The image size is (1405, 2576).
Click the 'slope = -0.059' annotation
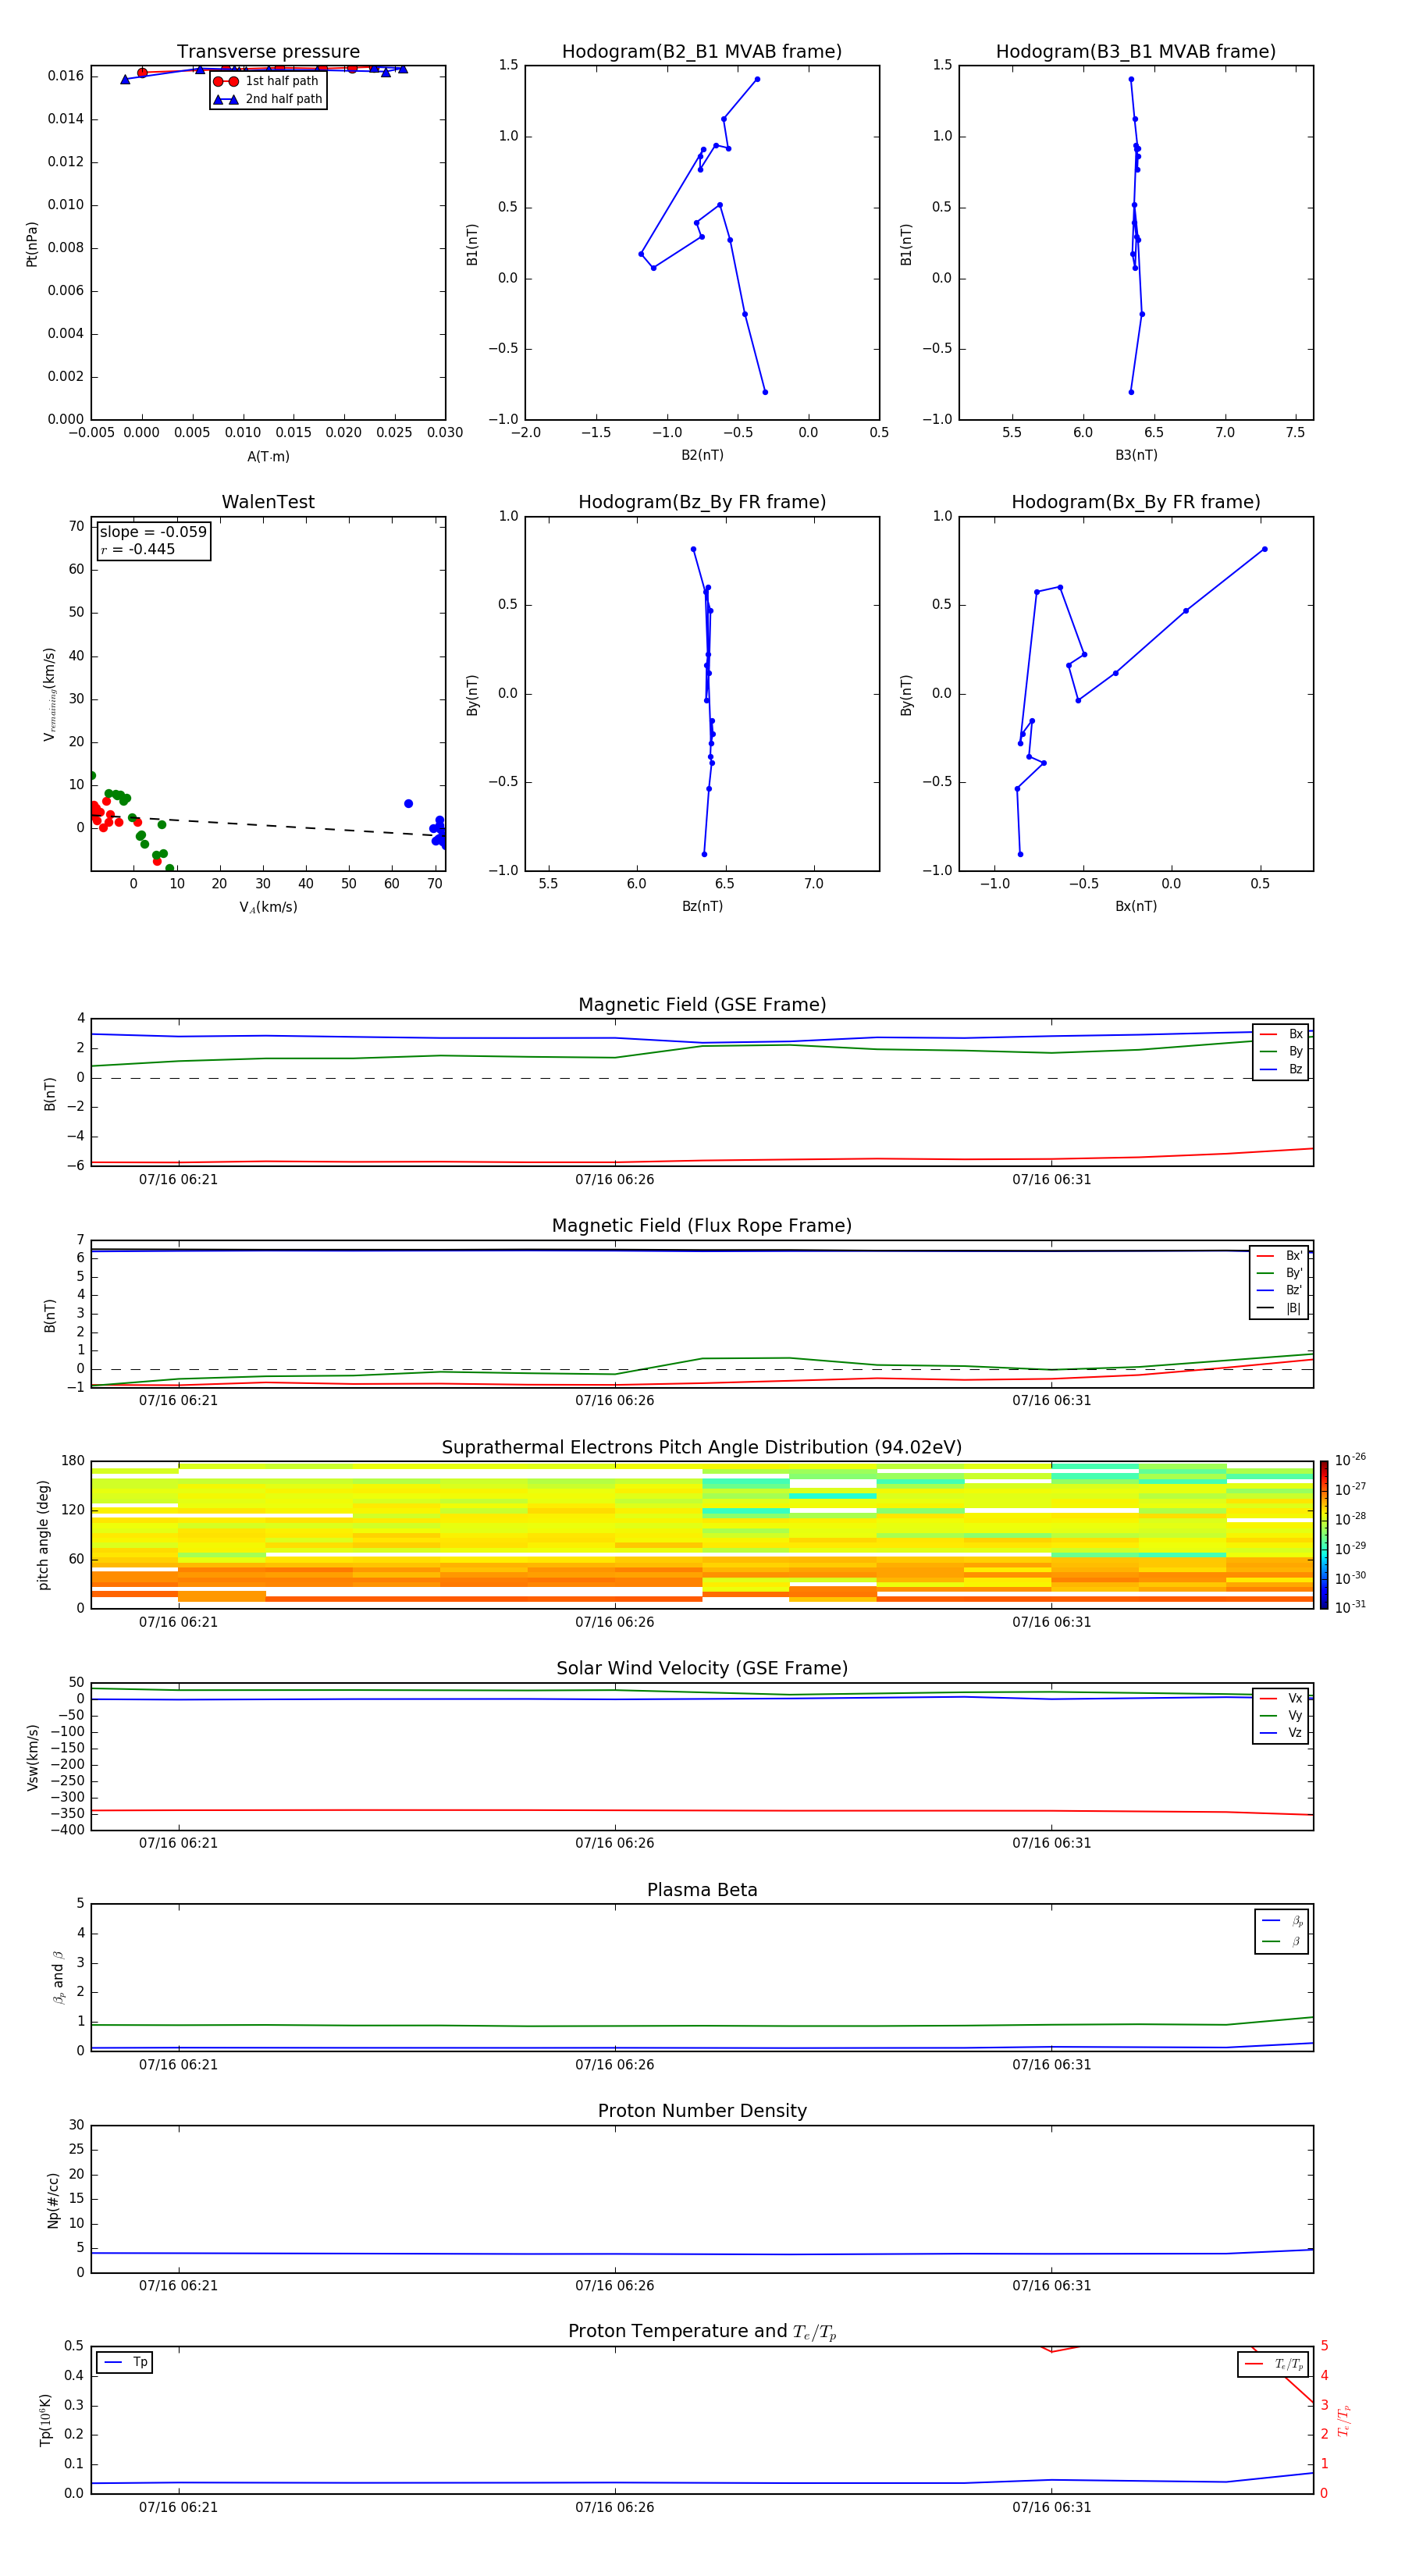point(153,532)
